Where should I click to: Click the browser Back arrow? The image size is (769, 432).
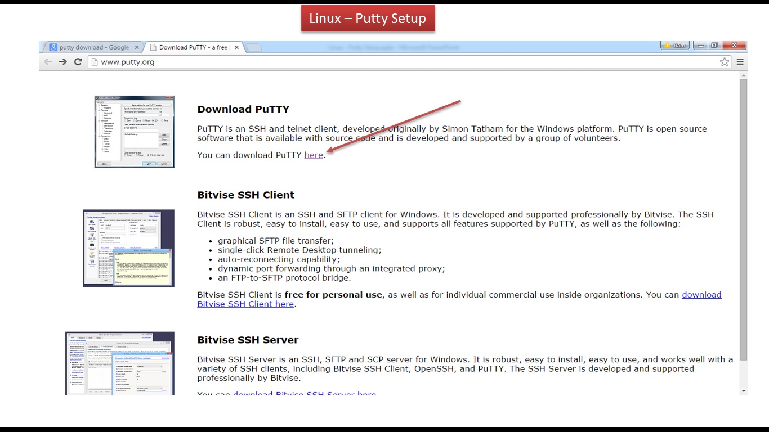[48, 62]
